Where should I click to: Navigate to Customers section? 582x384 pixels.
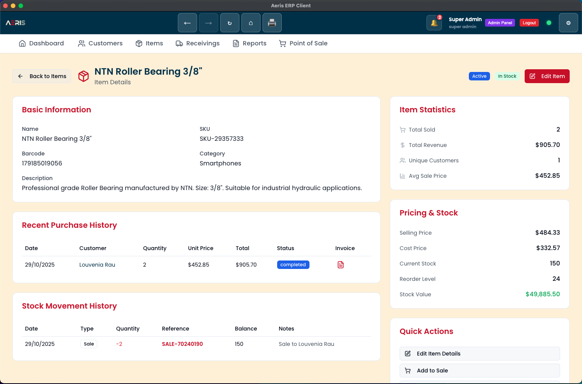tap(100, 43)
